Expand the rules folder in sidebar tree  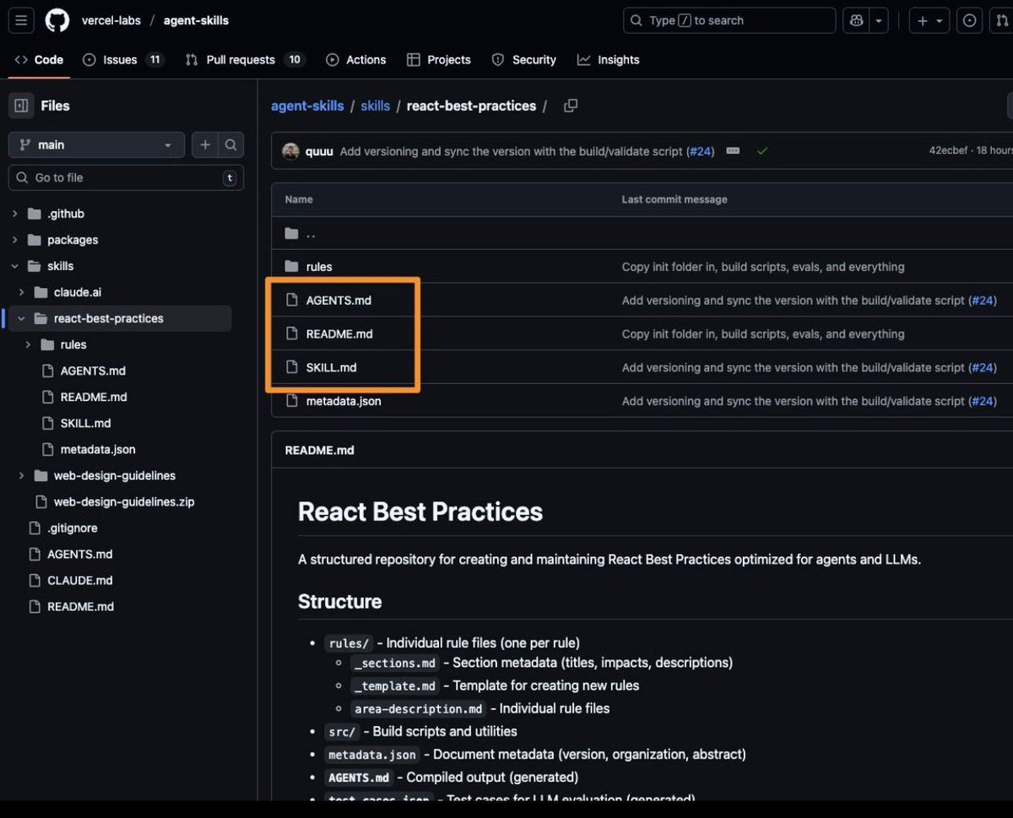pos(29,344)
